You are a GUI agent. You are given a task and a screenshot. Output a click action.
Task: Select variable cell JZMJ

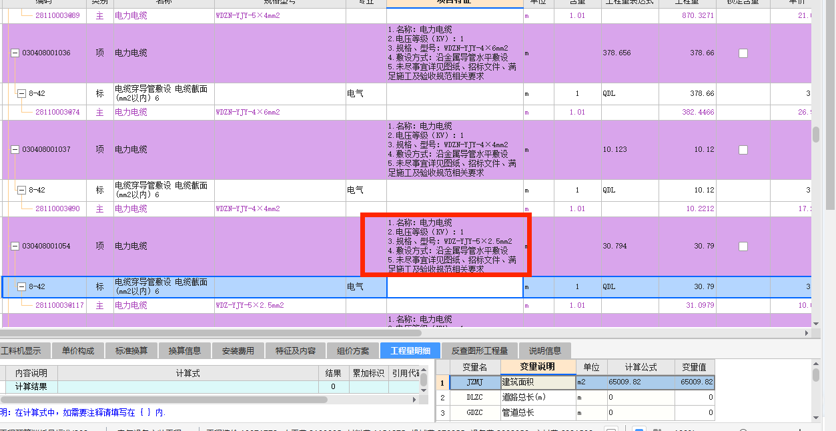[x=475, y=382]
